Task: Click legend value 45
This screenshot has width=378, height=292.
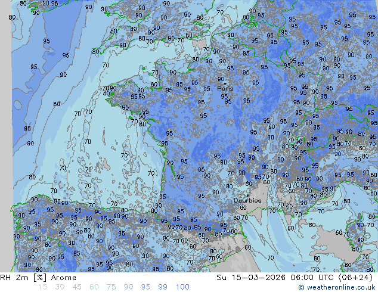Action: tap(77, 287)
